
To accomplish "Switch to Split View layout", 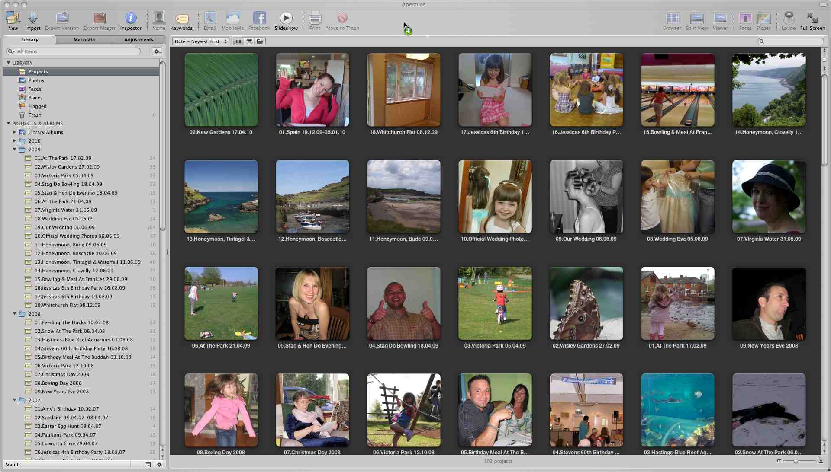I will pyautogui.click(x=696, y=20).
